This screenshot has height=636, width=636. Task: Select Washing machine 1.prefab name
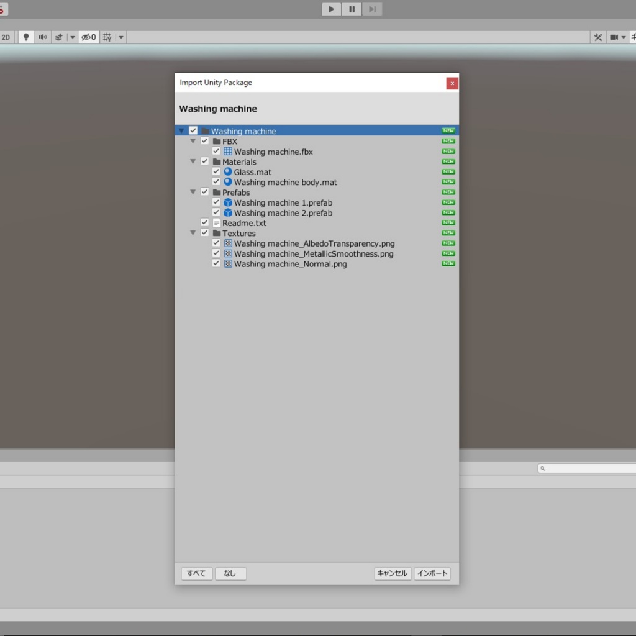click(x=283, y=203)
